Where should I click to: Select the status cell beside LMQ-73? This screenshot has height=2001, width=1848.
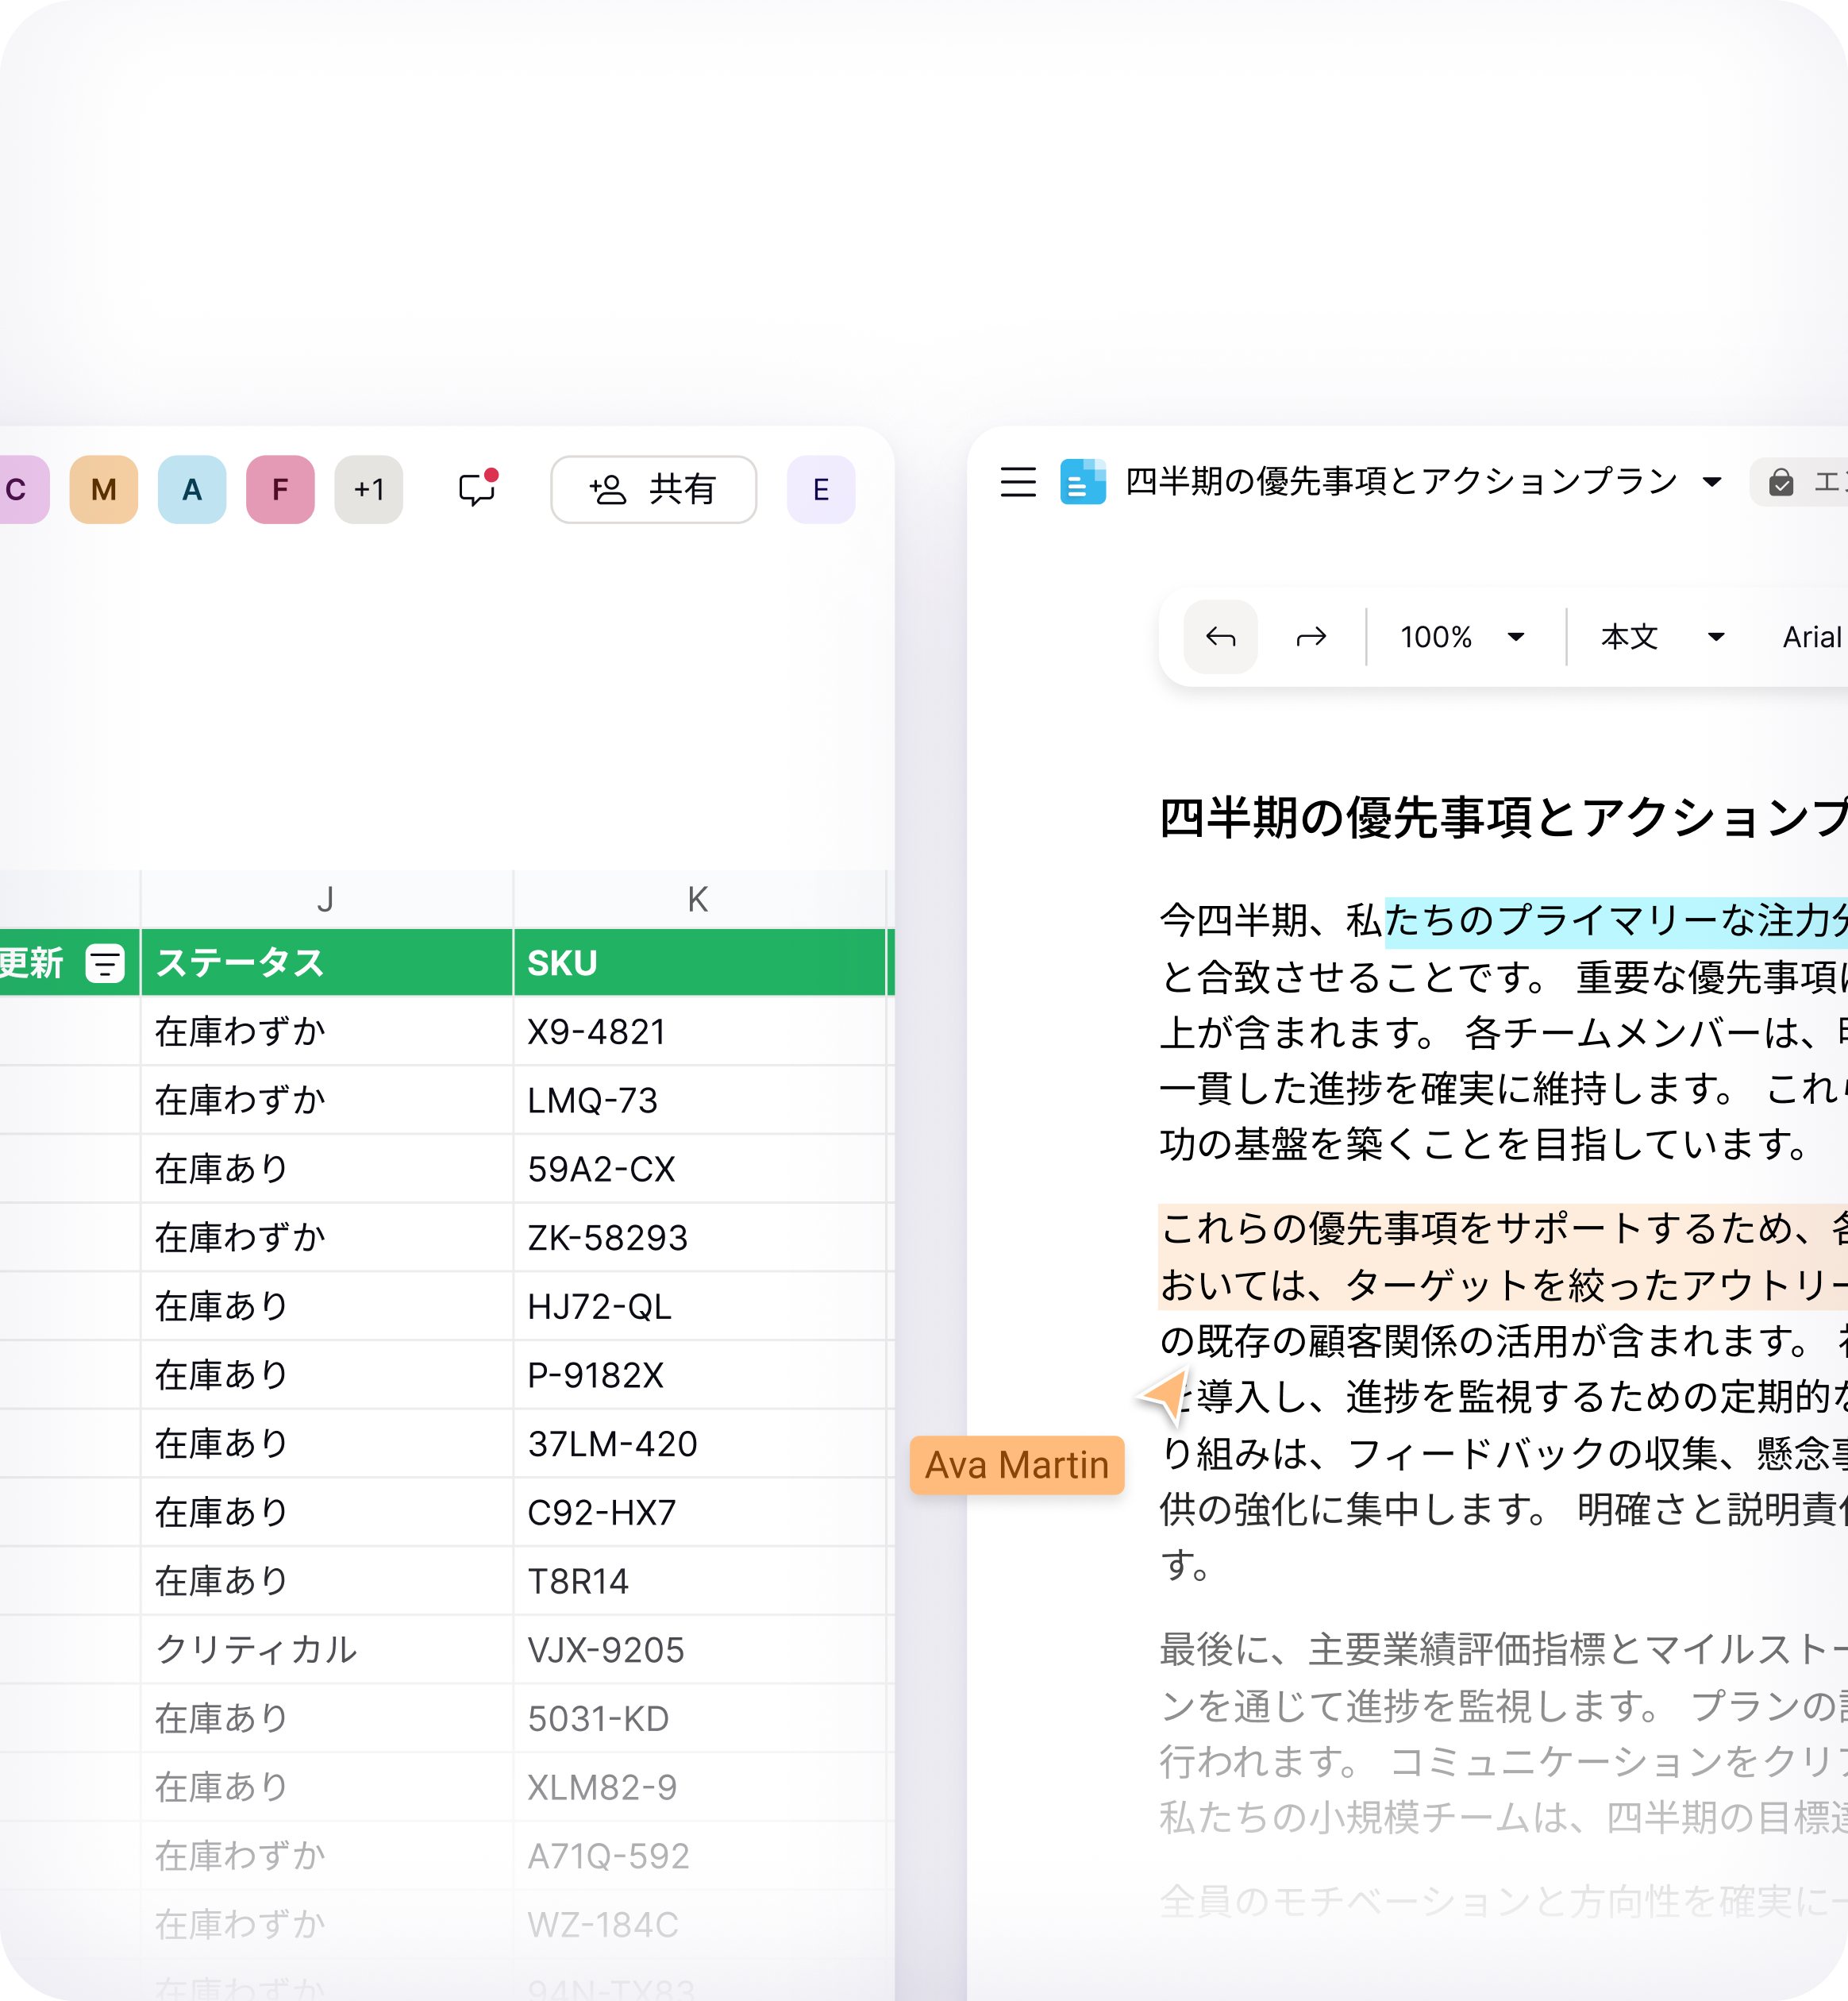click(326, 1101)
